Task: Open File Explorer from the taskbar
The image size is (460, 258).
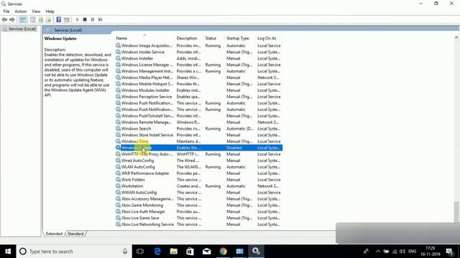Action: (174, 252)
